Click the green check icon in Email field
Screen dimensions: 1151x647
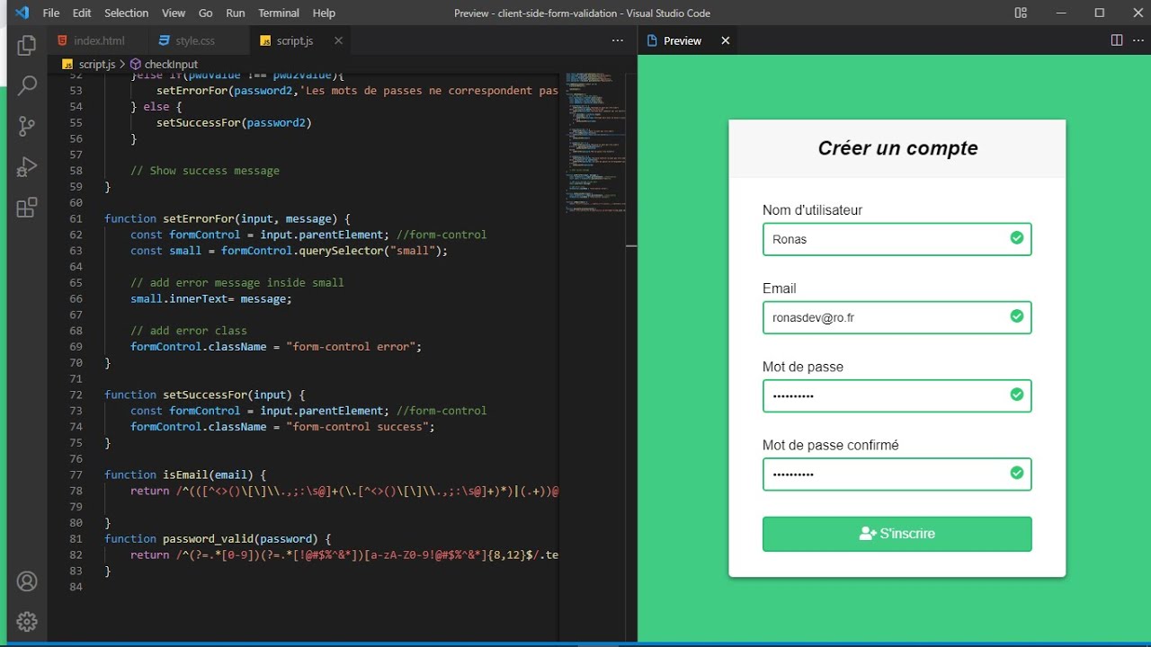pos(1016,316)
